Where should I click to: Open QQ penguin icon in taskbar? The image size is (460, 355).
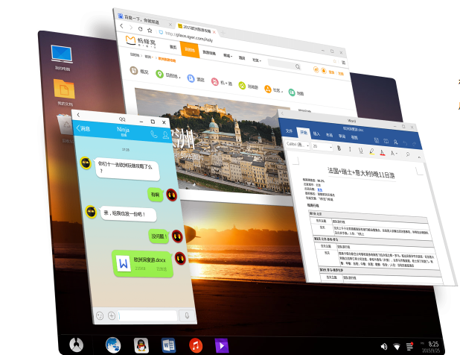click(141, 345)
